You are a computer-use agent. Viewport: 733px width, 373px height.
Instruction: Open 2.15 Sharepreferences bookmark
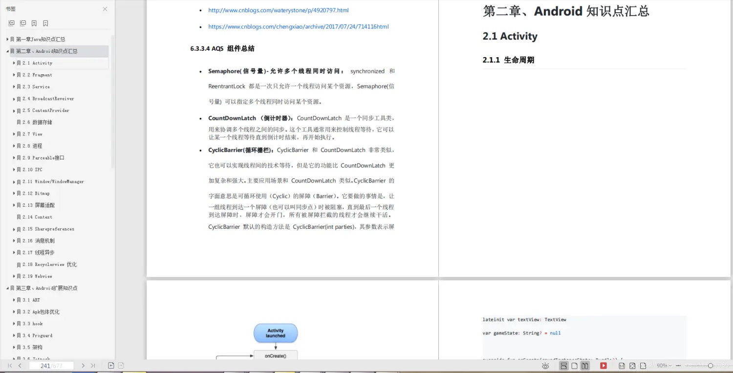(48, 229)
